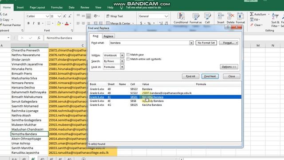
Task: Select cell Akein Othnapitiyage
Action: [x=30, y=139]
